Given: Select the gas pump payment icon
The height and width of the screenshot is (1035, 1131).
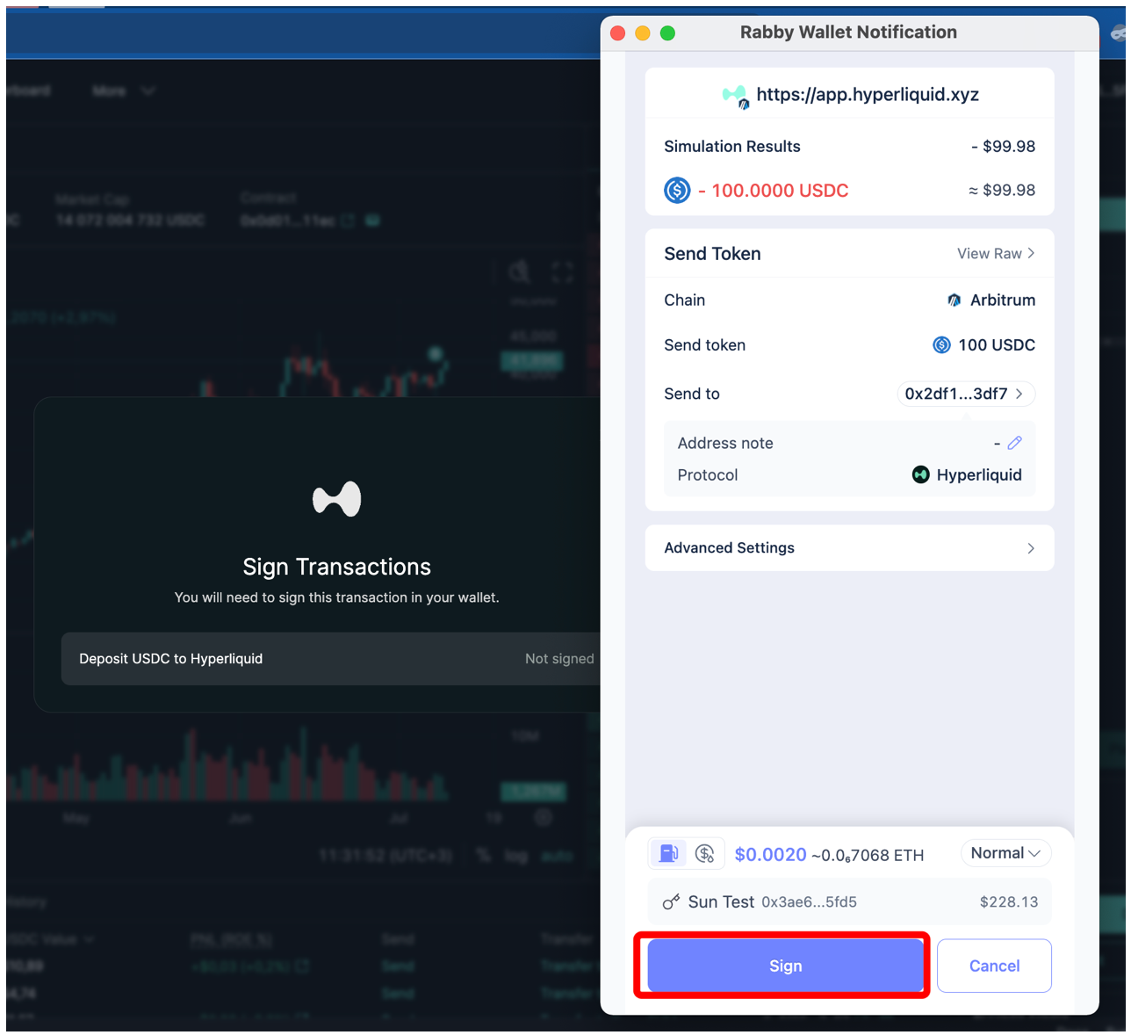Looking at the screenshot, I should click(668, 853).
